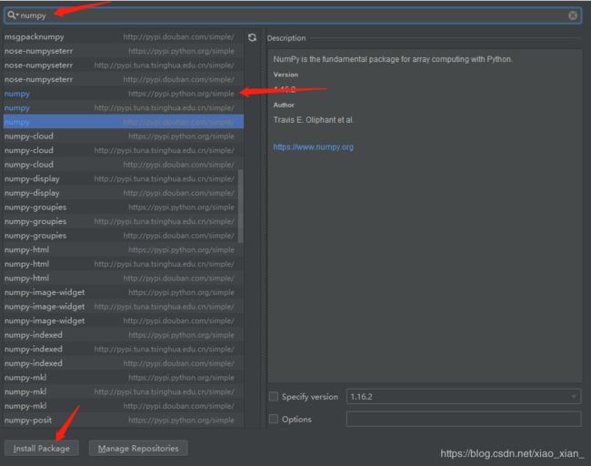Focus the numpy search field
591x466 pixels.
tap(292, 15)
